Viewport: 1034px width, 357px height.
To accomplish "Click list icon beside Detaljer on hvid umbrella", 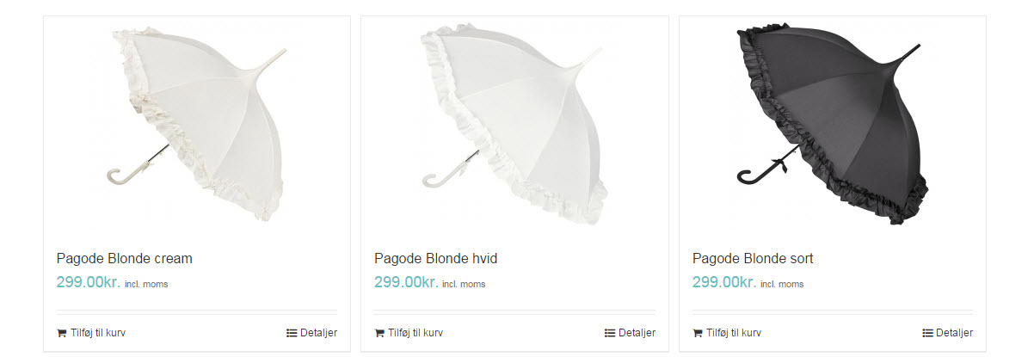I will pos(610,333).
